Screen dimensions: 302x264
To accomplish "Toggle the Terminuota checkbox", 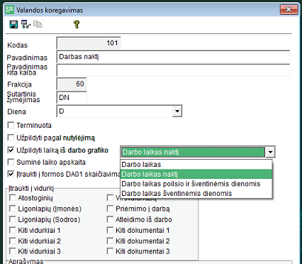I will (x=11, y=125).
